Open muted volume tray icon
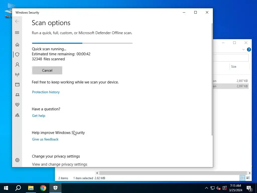The height and width of the screenshot is (193, 257). click(x=218, y=188)
